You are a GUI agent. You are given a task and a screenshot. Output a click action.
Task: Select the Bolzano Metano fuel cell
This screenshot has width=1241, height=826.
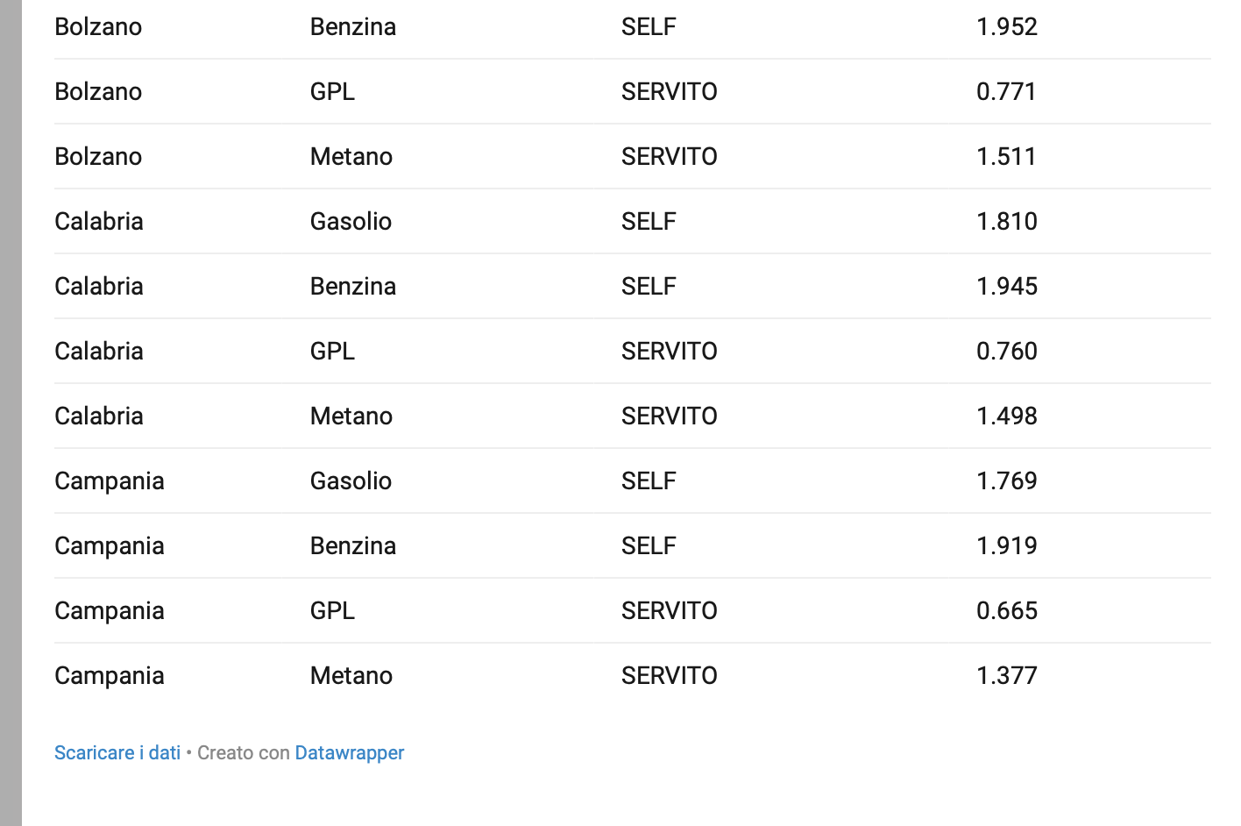click(x=351, y=156)
